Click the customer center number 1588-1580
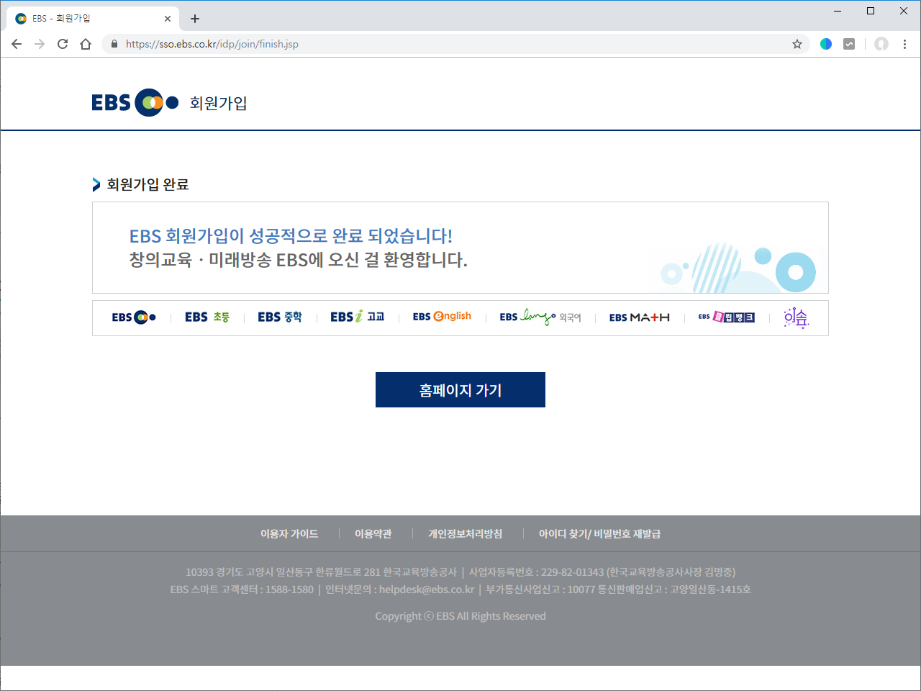The height and width of the screenshot is (691, 921). tap(290, 590)
